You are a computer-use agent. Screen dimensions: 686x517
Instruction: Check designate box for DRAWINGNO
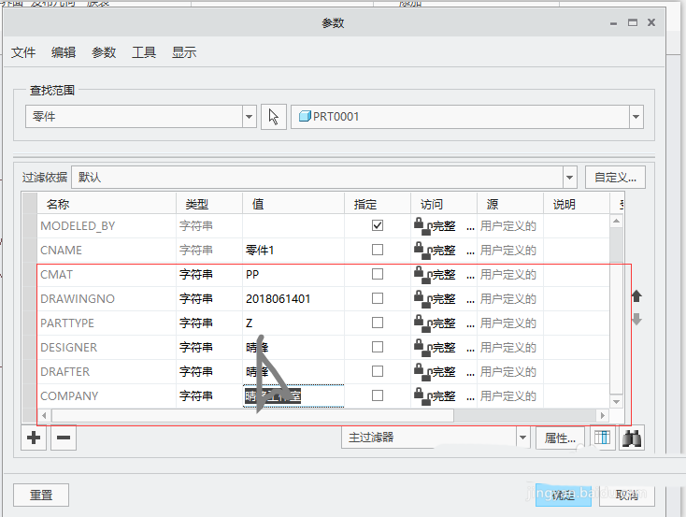click(x=378, y=298)
